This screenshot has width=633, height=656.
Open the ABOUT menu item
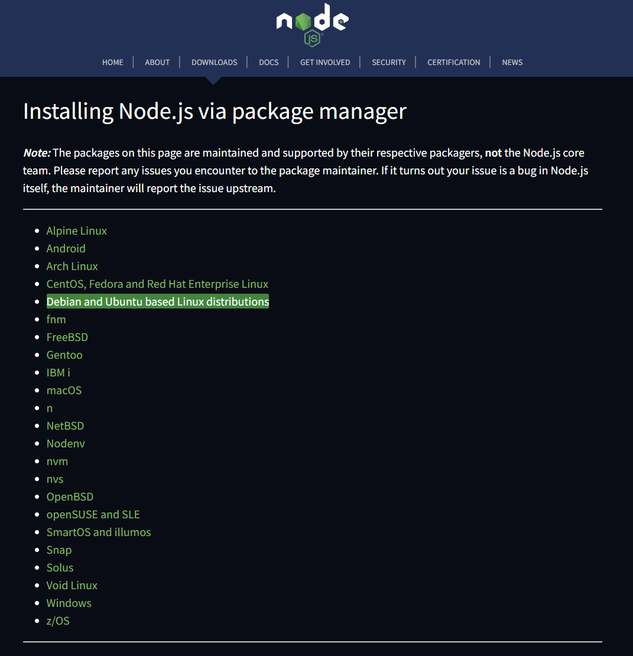(x=157, y=62)
